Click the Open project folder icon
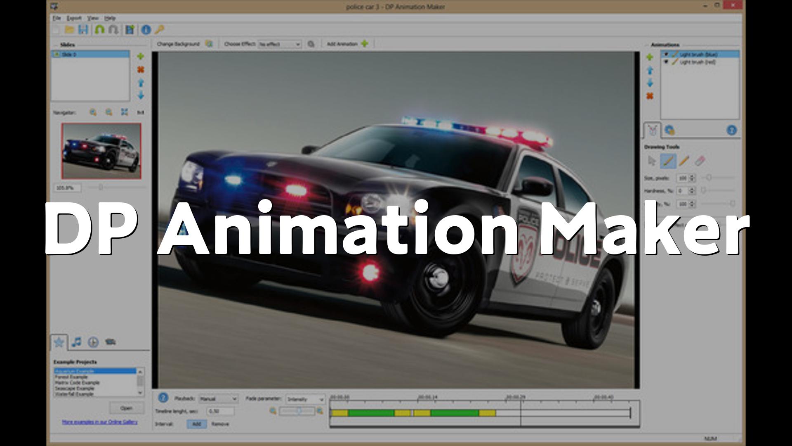Image resolution: width=792 pixels, height=446 pixels. pyautogui.click(x=69, y=29)
